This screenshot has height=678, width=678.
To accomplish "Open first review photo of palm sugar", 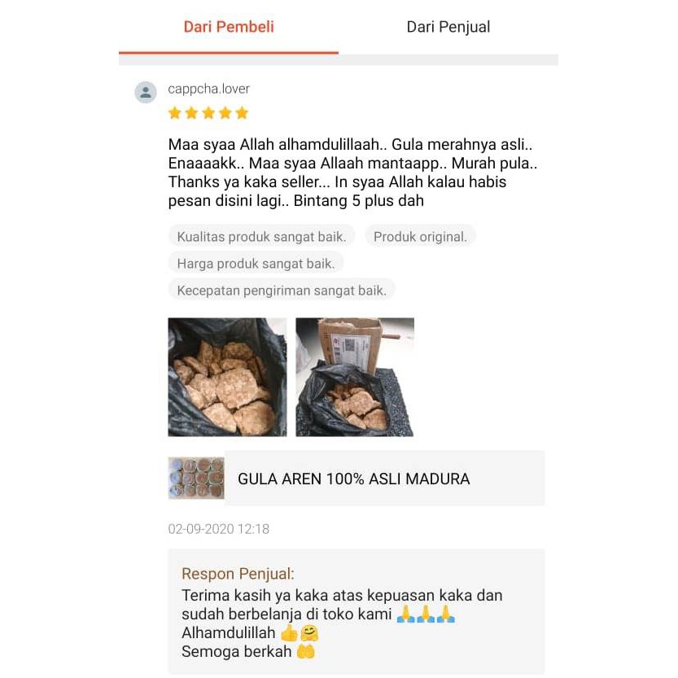I will tap(227, 377).
